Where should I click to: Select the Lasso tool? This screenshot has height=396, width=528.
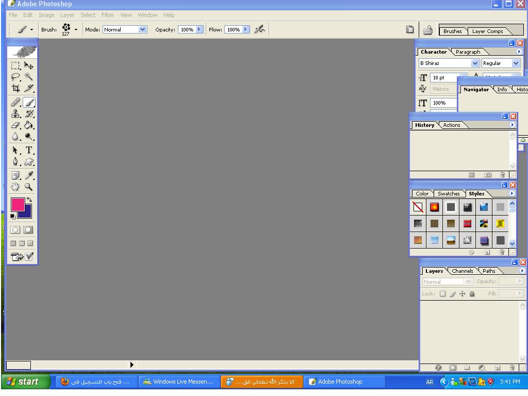[15, 77]
